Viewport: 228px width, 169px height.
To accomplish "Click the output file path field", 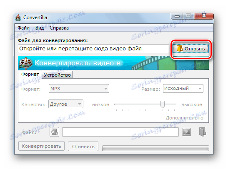I will pyautogui.click(x=120, y=132).
